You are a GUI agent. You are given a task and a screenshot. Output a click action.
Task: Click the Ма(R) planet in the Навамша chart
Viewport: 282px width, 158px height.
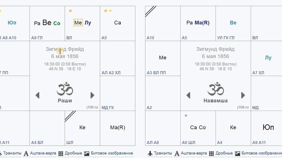pyautogui.click(x=202, y=23)
